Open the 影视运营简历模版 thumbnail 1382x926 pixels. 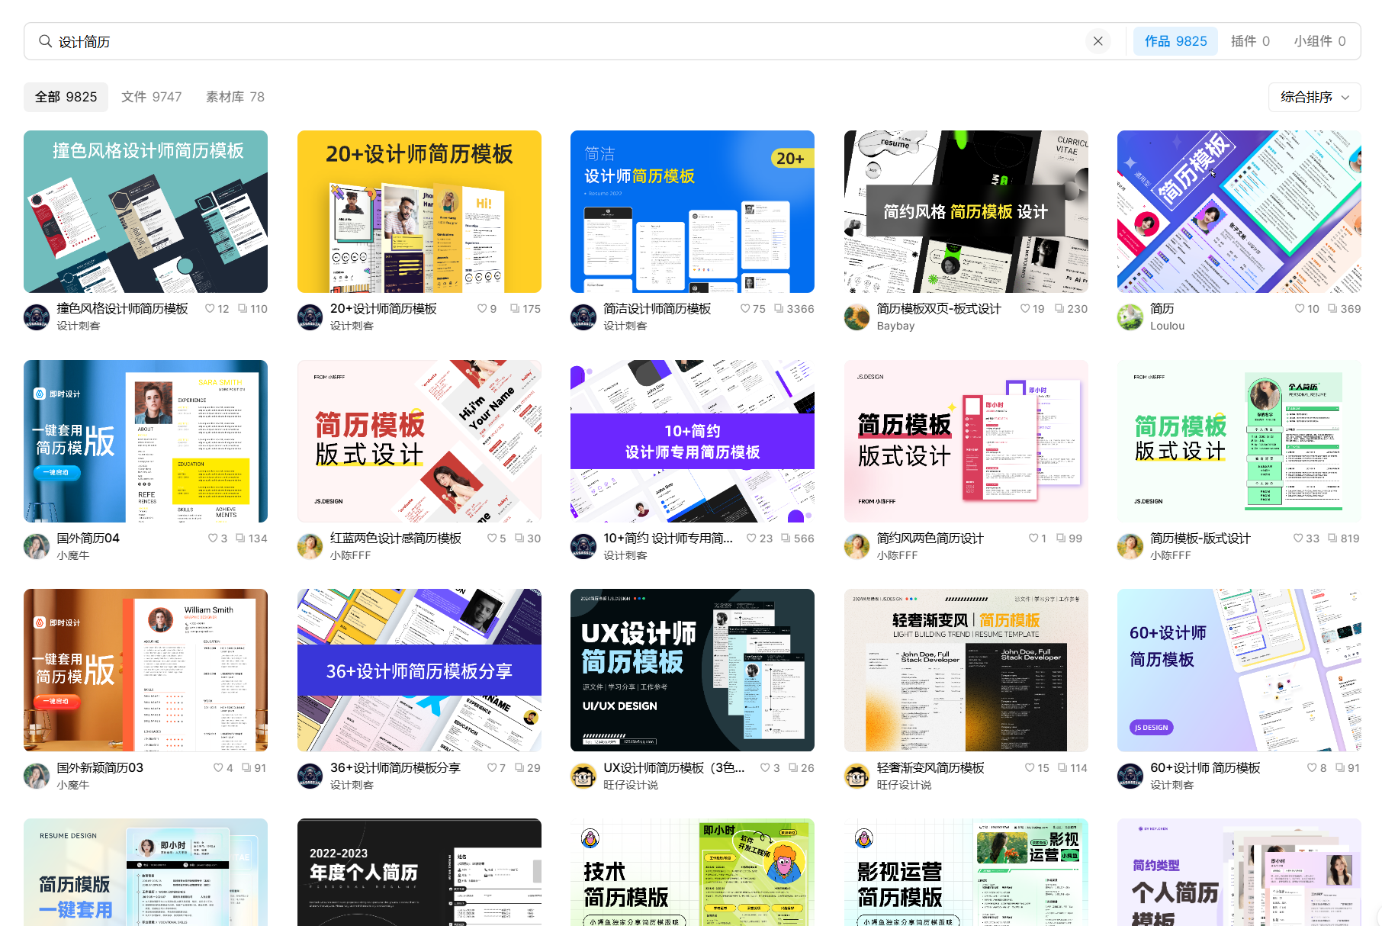tap(966, 873)
